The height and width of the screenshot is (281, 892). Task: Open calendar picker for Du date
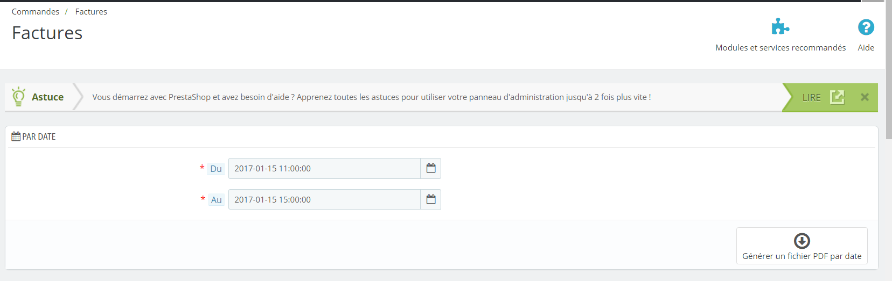tap(431, 168)
